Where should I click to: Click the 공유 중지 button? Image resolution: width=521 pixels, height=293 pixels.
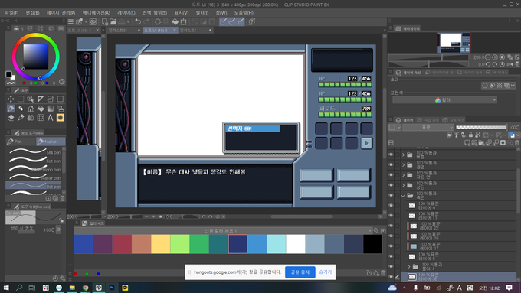[x=300, y=272]
